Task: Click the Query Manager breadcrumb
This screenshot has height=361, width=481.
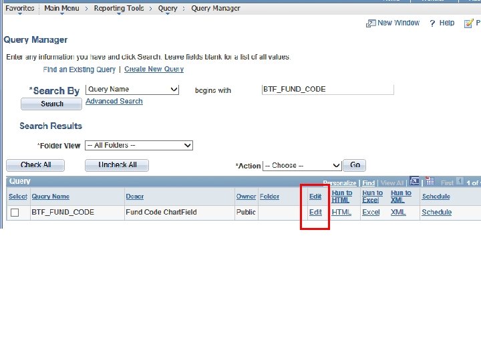Action: [x=216, y=8]
